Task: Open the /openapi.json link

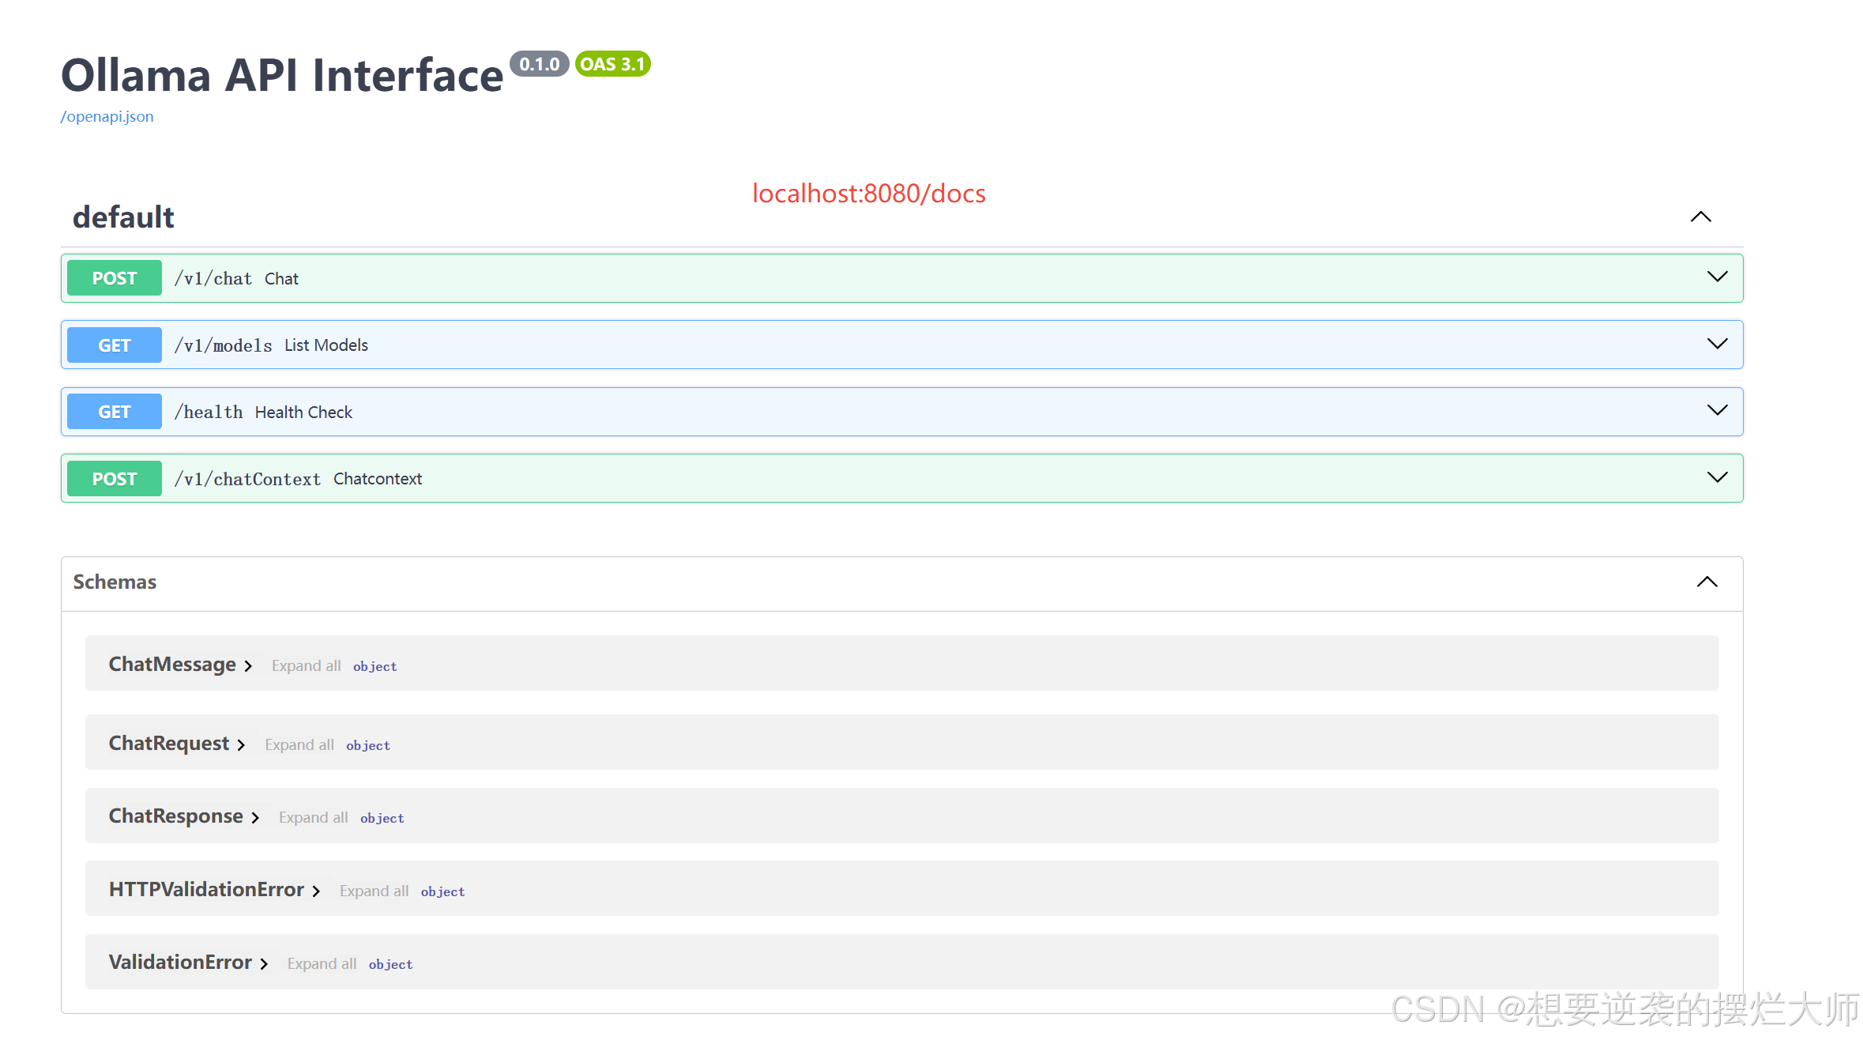Action: click(x=107, y=117)
